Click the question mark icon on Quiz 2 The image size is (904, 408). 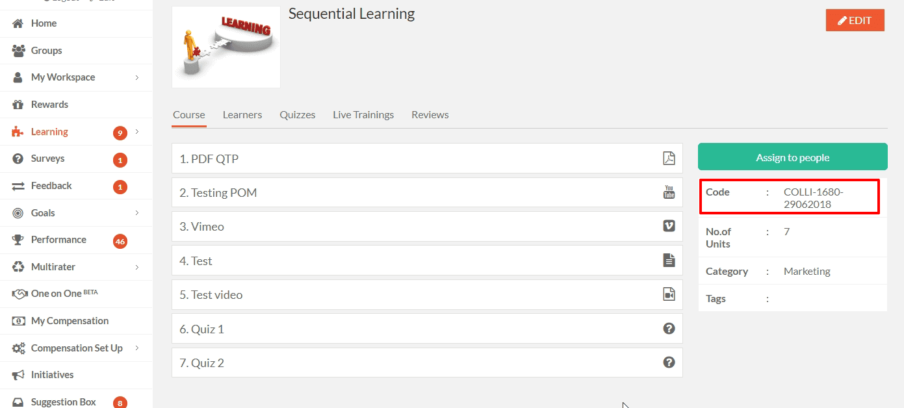tap(669, 363)
